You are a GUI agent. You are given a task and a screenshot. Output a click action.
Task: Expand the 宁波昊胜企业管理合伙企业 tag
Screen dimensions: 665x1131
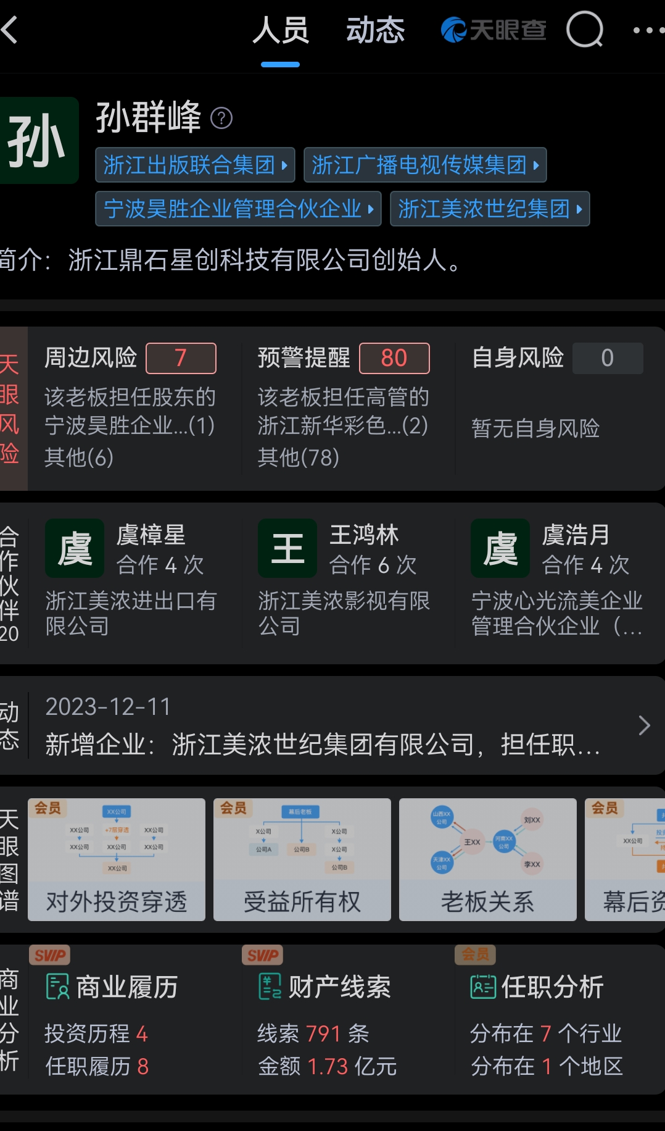point(238,209)
